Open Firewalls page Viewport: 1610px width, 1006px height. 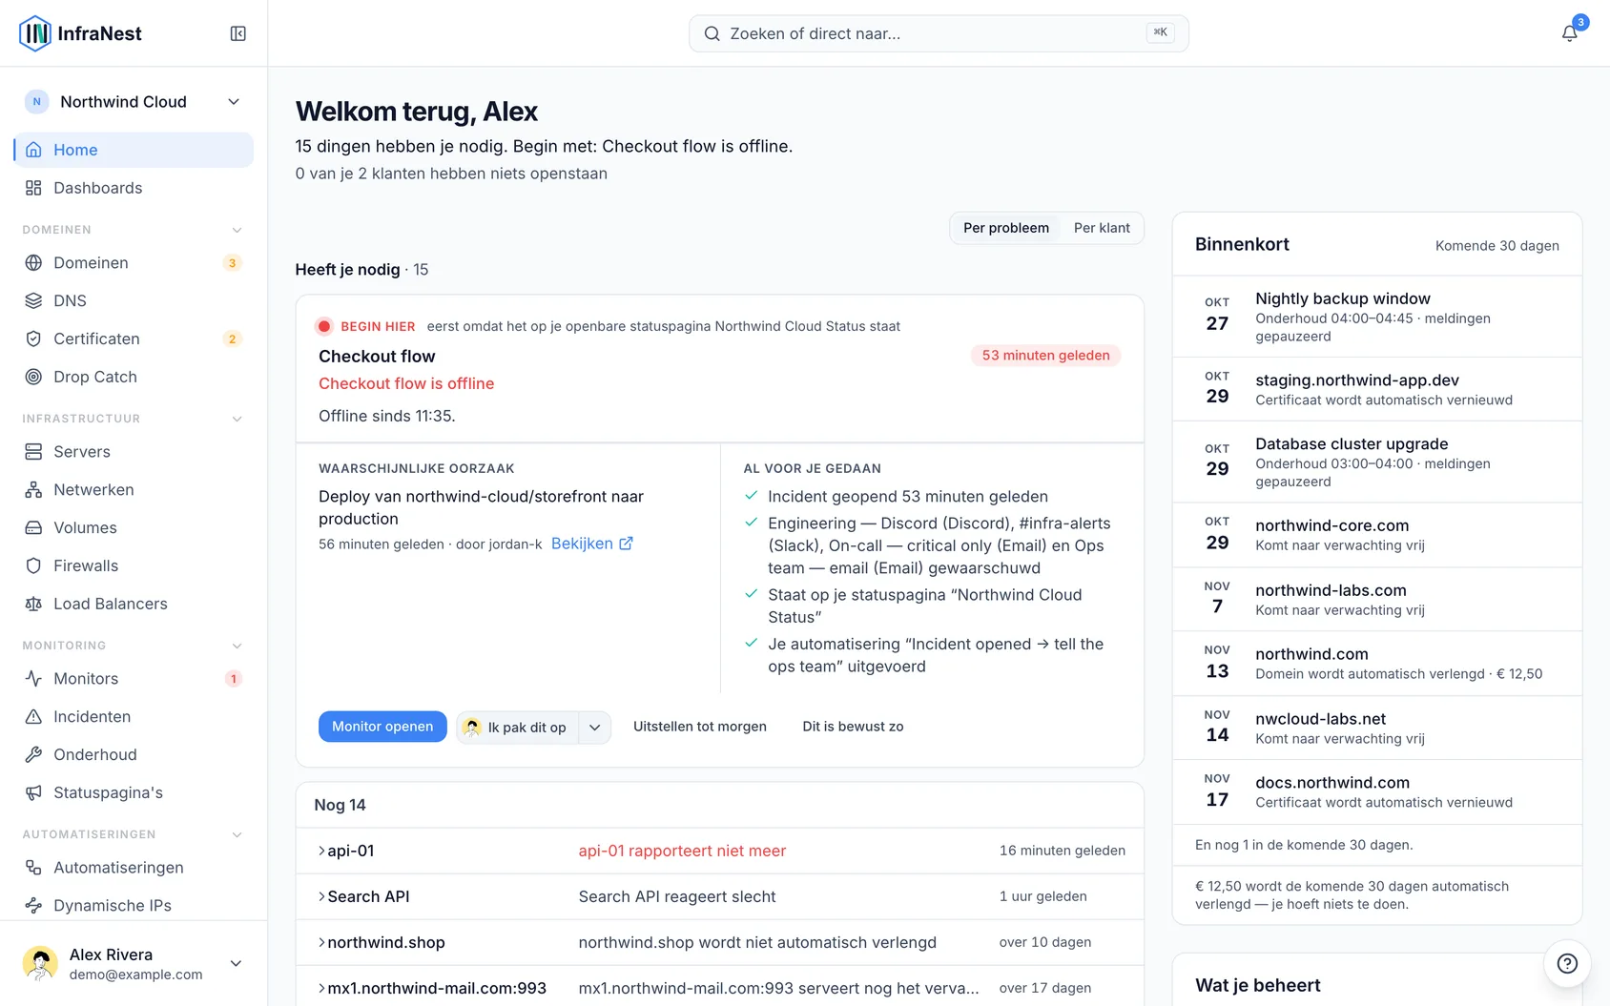tap(134, 565)
